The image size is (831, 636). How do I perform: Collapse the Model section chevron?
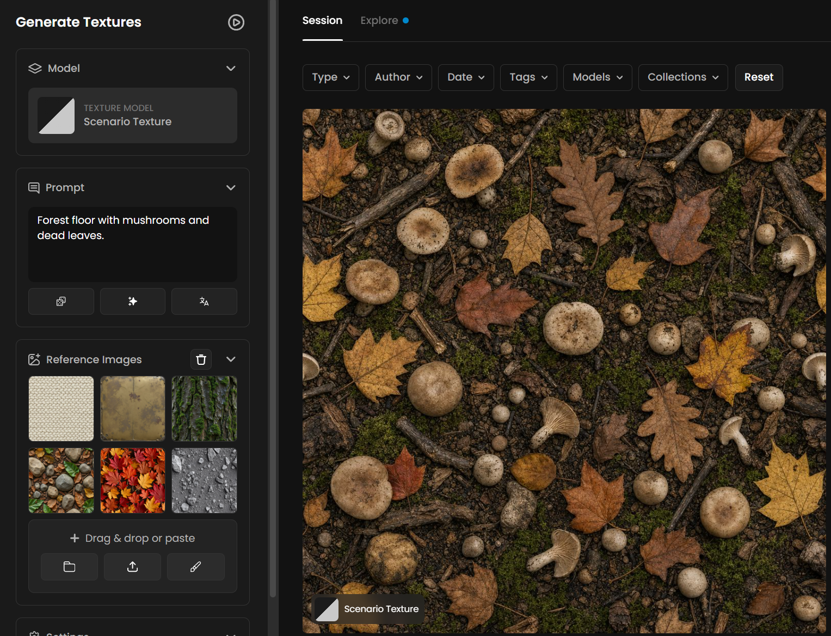(231, 68)
